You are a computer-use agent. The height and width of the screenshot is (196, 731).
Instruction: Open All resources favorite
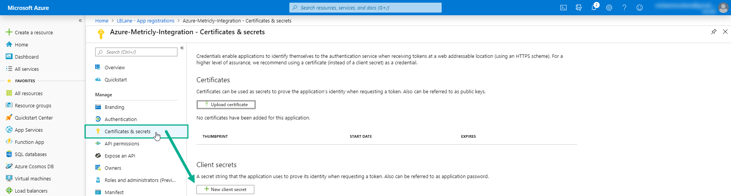tap(29, 93)
